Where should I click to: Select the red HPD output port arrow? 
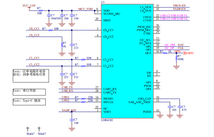pos(185,53)
